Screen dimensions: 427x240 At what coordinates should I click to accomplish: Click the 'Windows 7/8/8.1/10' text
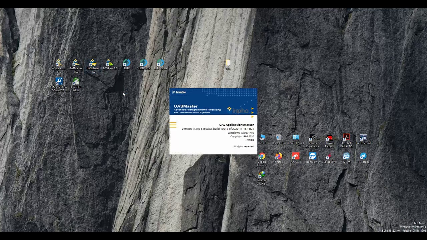point(241,133)
